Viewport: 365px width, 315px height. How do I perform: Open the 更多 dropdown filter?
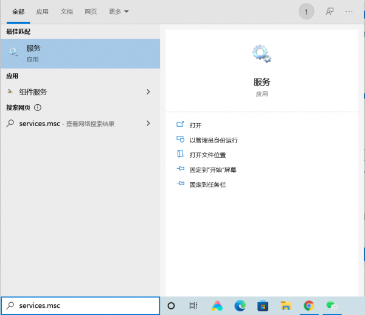point(119,12)
